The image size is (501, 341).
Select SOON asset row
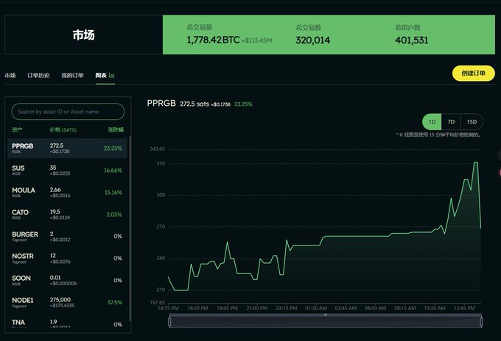[67, 280]
